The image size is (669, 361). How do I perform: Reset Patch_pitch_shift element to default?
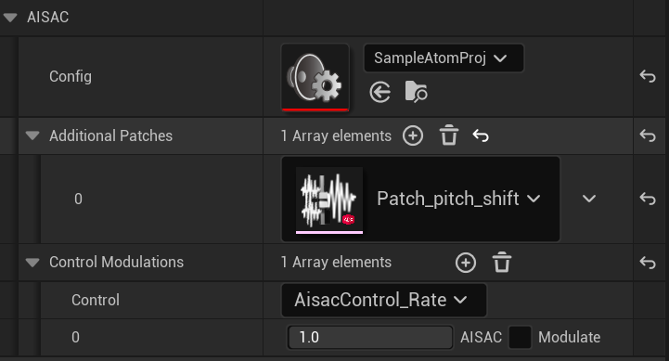(x=648, y=199)
